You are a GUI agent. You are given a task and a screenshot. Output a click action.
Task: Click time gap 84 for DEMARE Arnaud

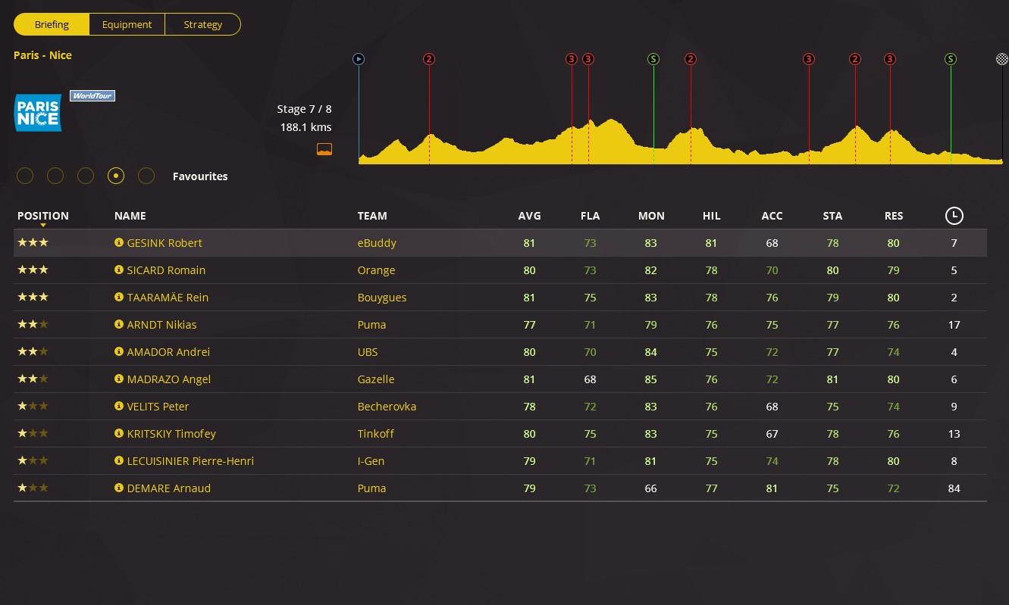pos(954,488)
